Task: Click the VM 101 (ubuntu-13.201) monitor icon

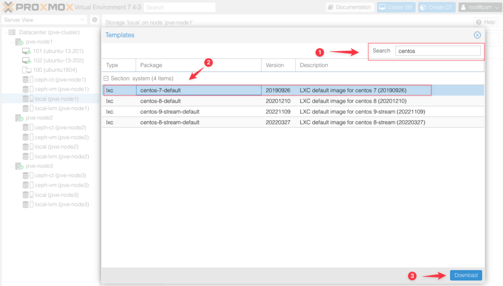Action: coord(27,51)
